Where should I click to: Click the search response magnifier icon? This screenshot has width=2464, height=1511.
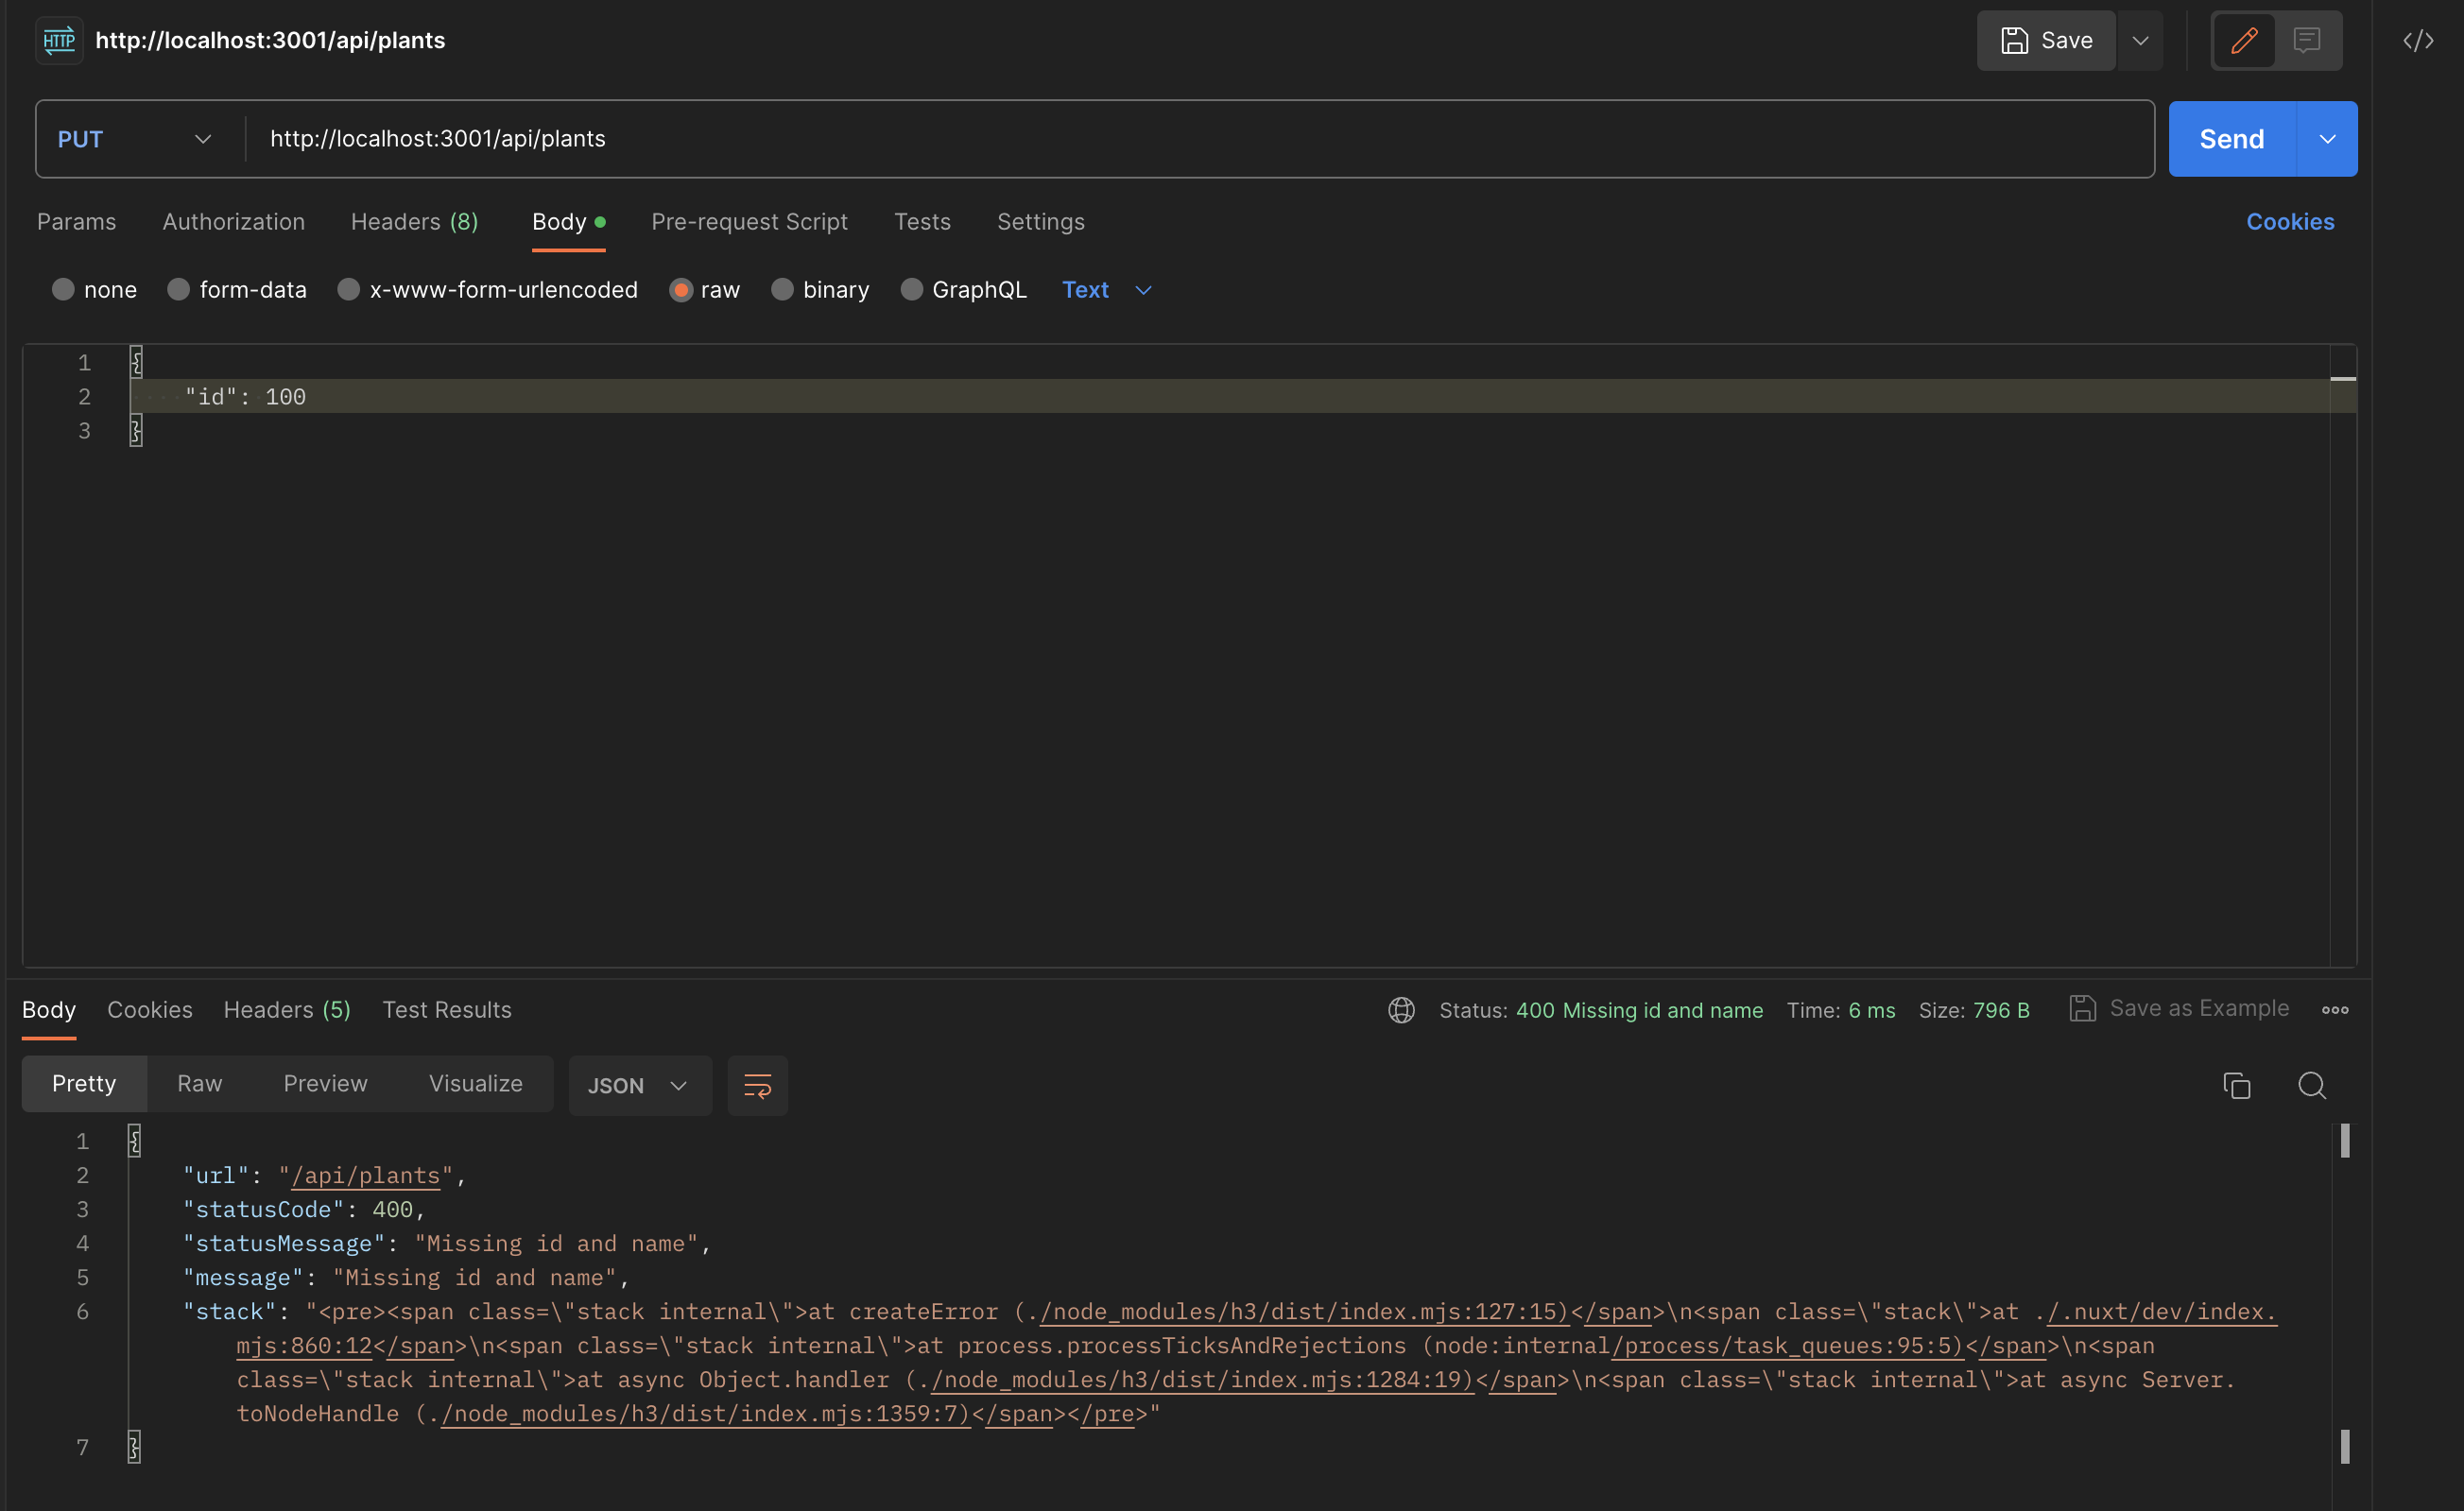click(2311, 1085)
